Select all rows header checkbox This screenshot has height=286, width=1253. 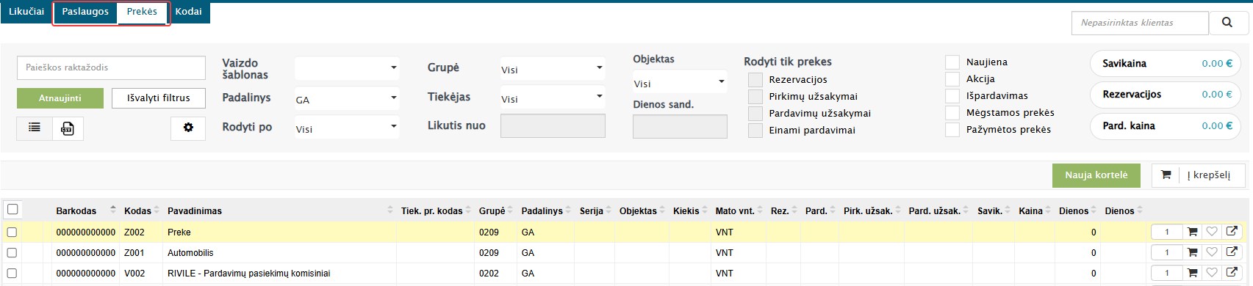click(x=12, y=210)
